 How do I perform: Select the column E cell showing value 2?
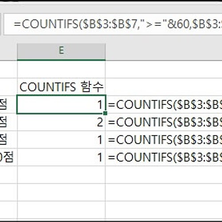click(61, 122)
